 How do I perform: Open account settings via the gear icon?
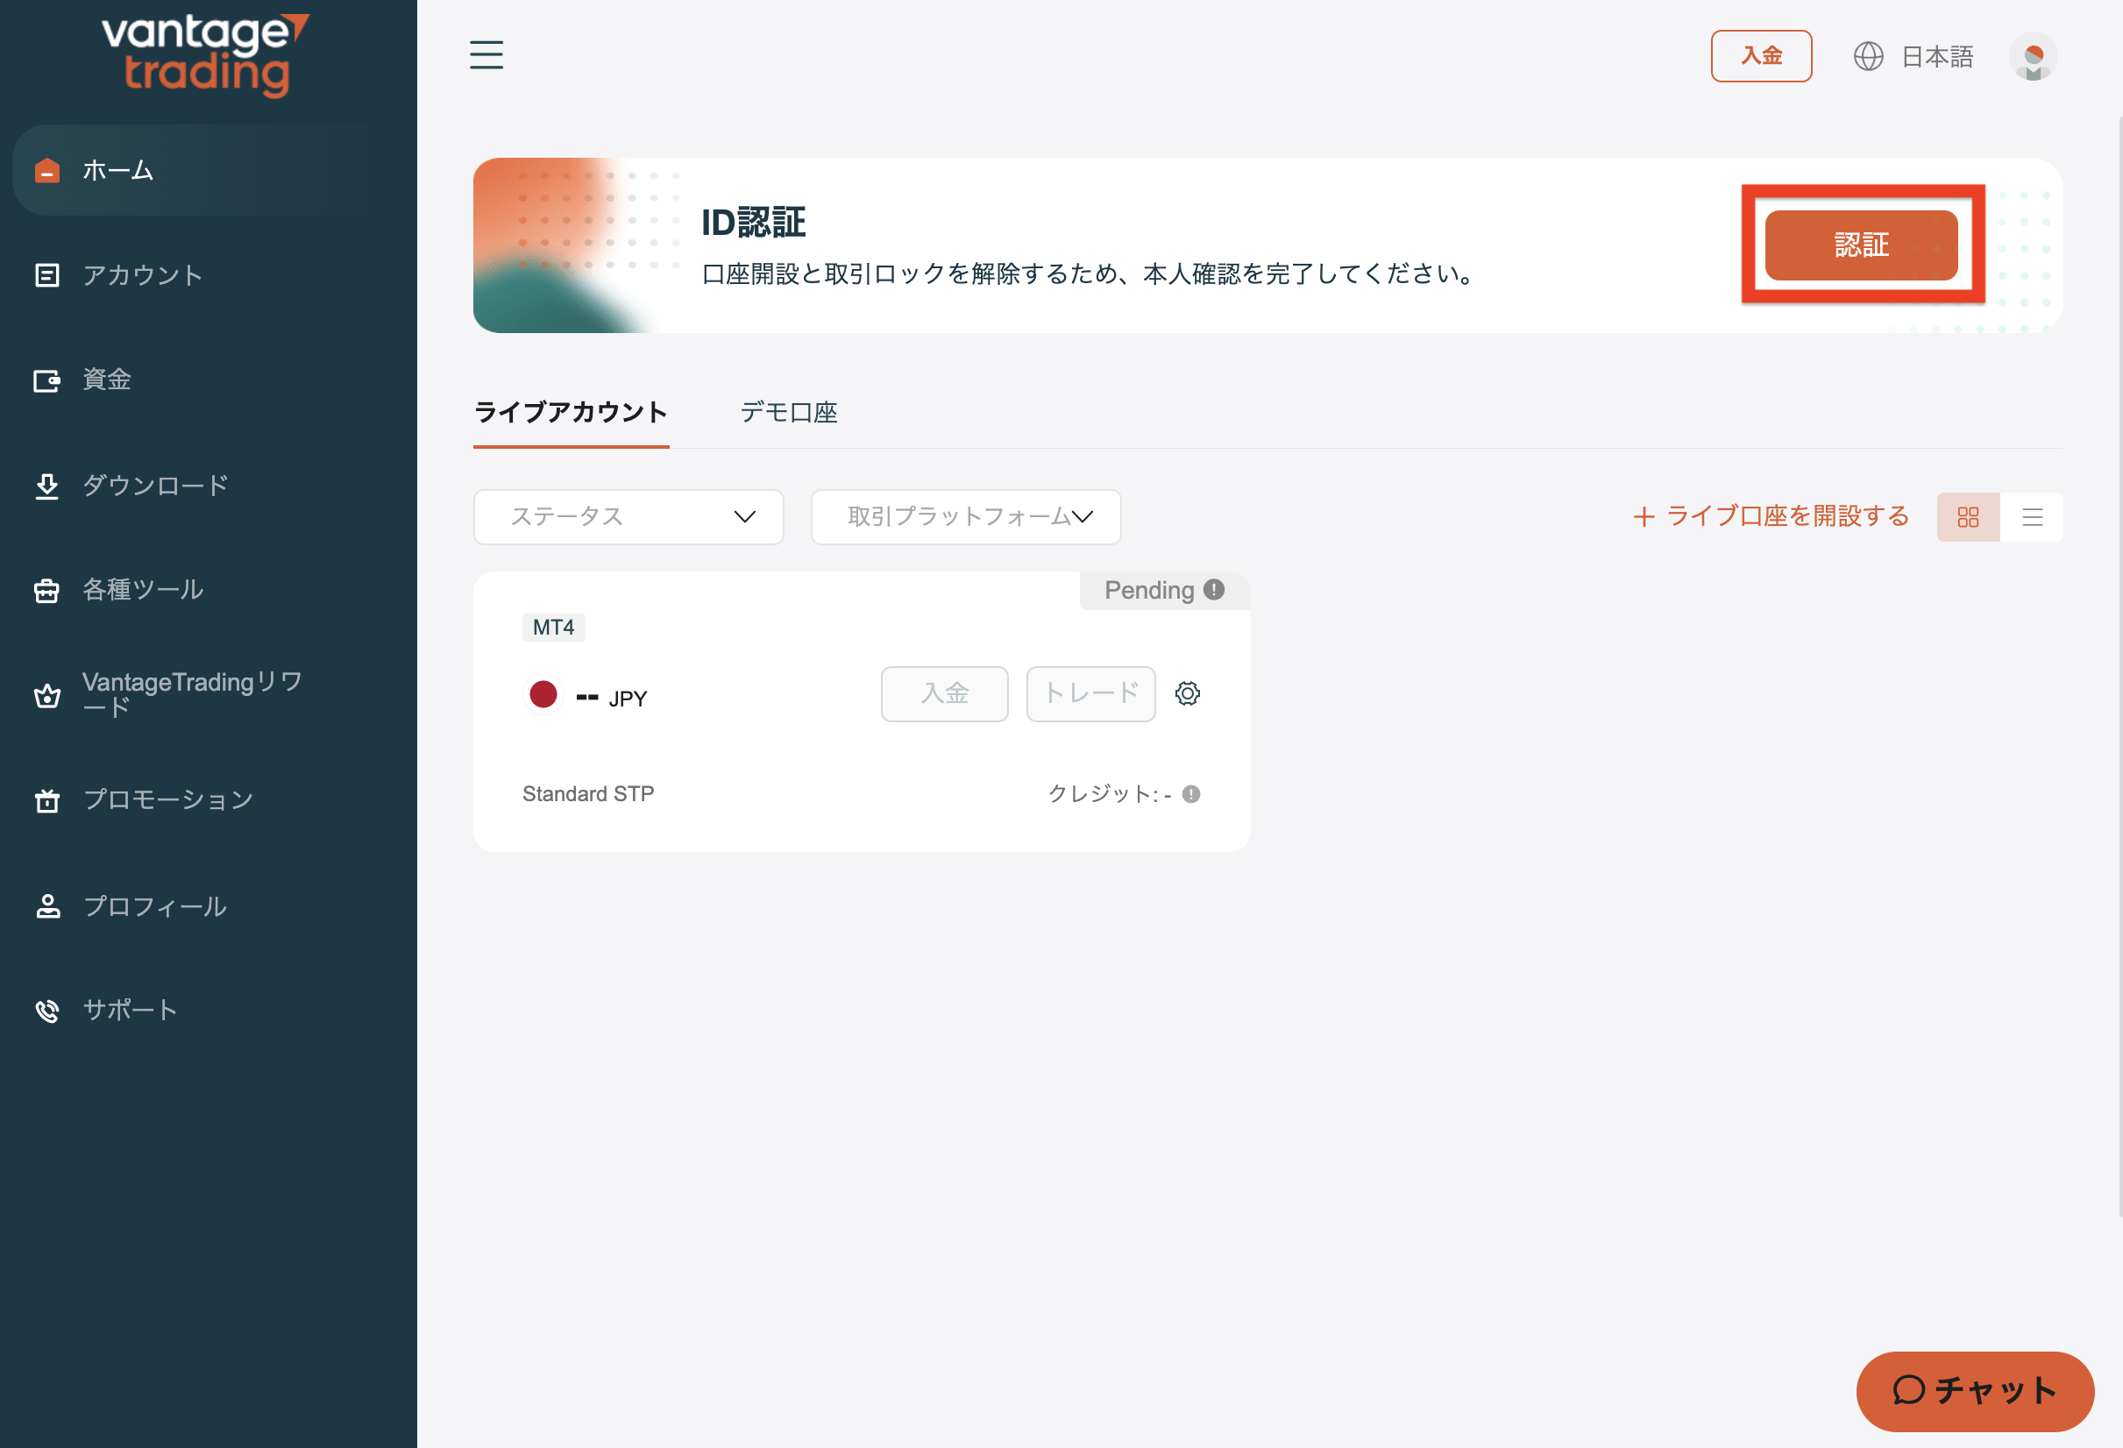1188,693
